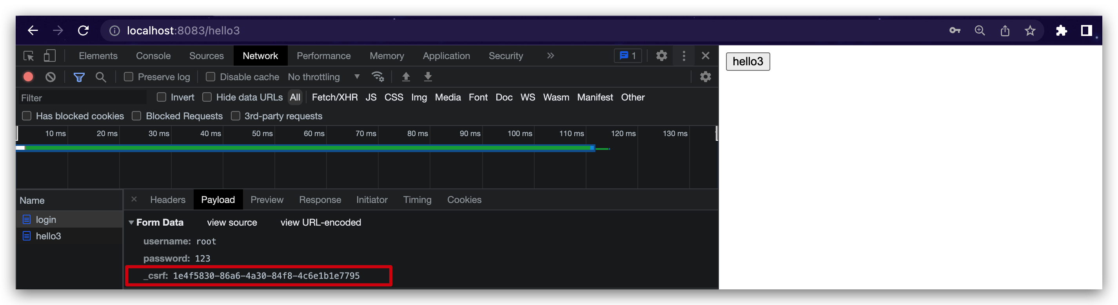This screenshot has width=1118, height=305.
Task: Tick the Hide data URLs checkbox
Action: pos(207,97)
